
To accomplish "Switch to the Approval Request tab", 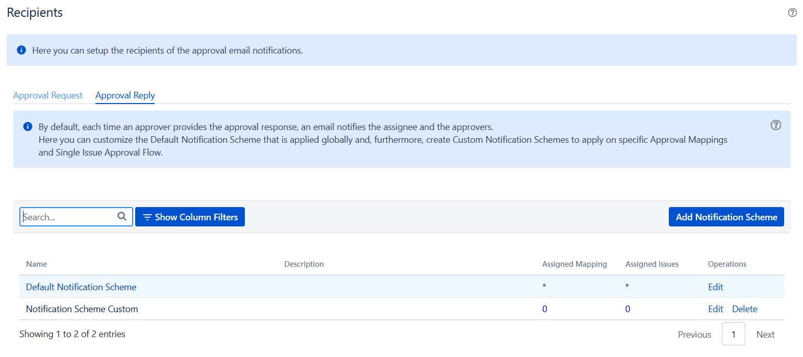I will 48,95.
